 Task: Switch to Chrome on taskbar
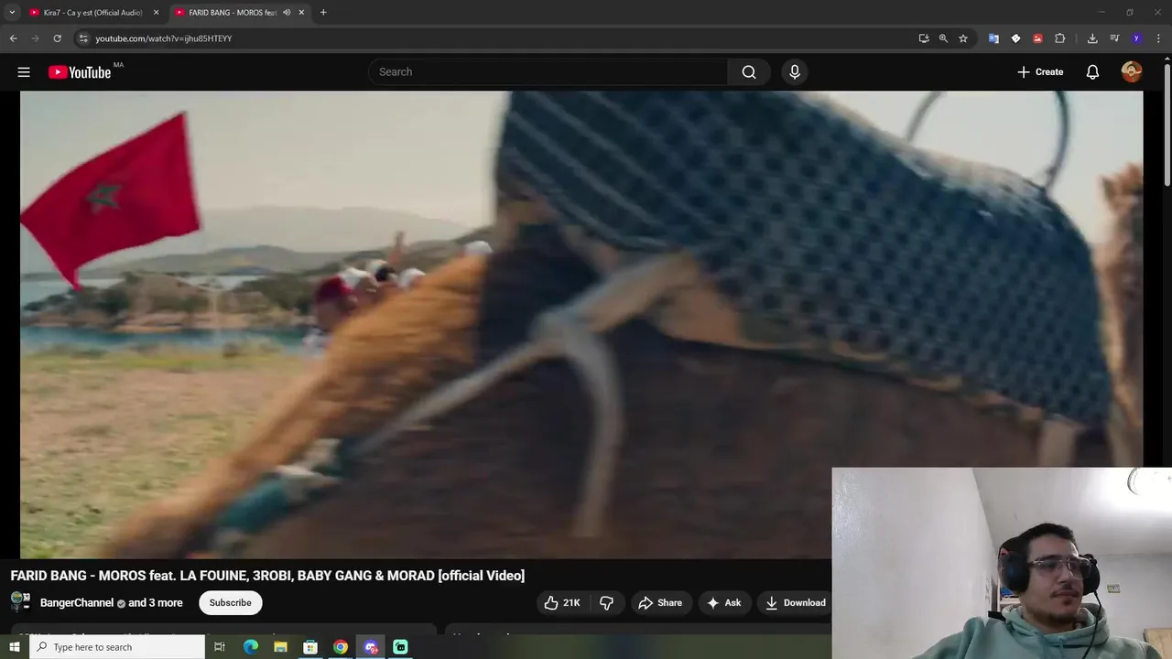[x=341, y=647]
